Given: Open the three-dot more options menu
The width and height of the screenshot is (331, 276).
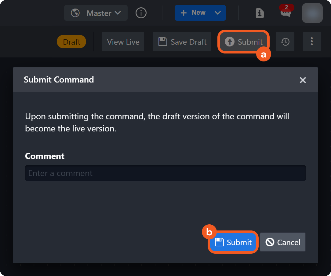Looking at the screenshot, I should (312, 42).
